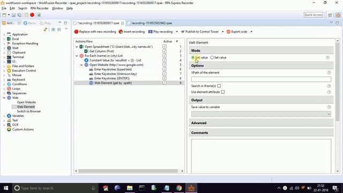Select the Custom Actions category
Viewport: 343px width, 193px height.
tap(23, 129)
